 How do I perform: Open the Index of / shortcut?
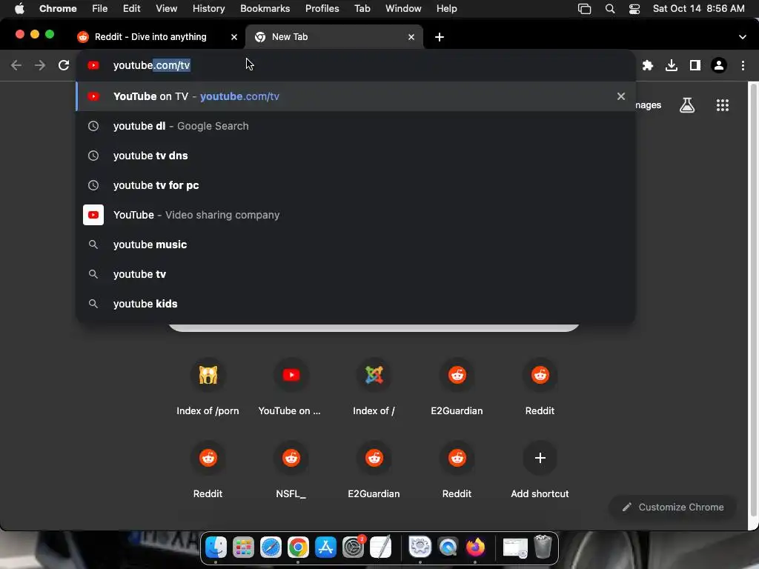point(374,388)
